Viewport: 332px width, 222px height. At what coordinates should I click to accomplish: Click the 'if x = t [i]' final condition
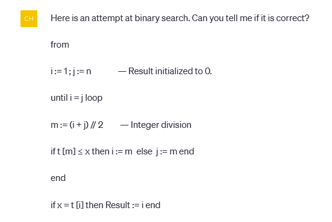click(67, 205)
